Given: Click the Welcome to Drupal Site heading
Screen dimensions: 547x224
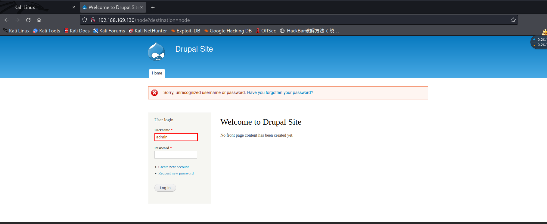Looking at the screenshot, I should point(261,122).
